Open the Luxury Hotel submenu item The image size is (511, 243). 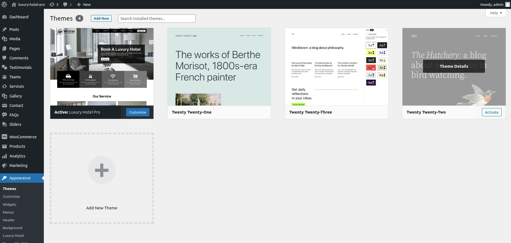[x=13, y=236]
